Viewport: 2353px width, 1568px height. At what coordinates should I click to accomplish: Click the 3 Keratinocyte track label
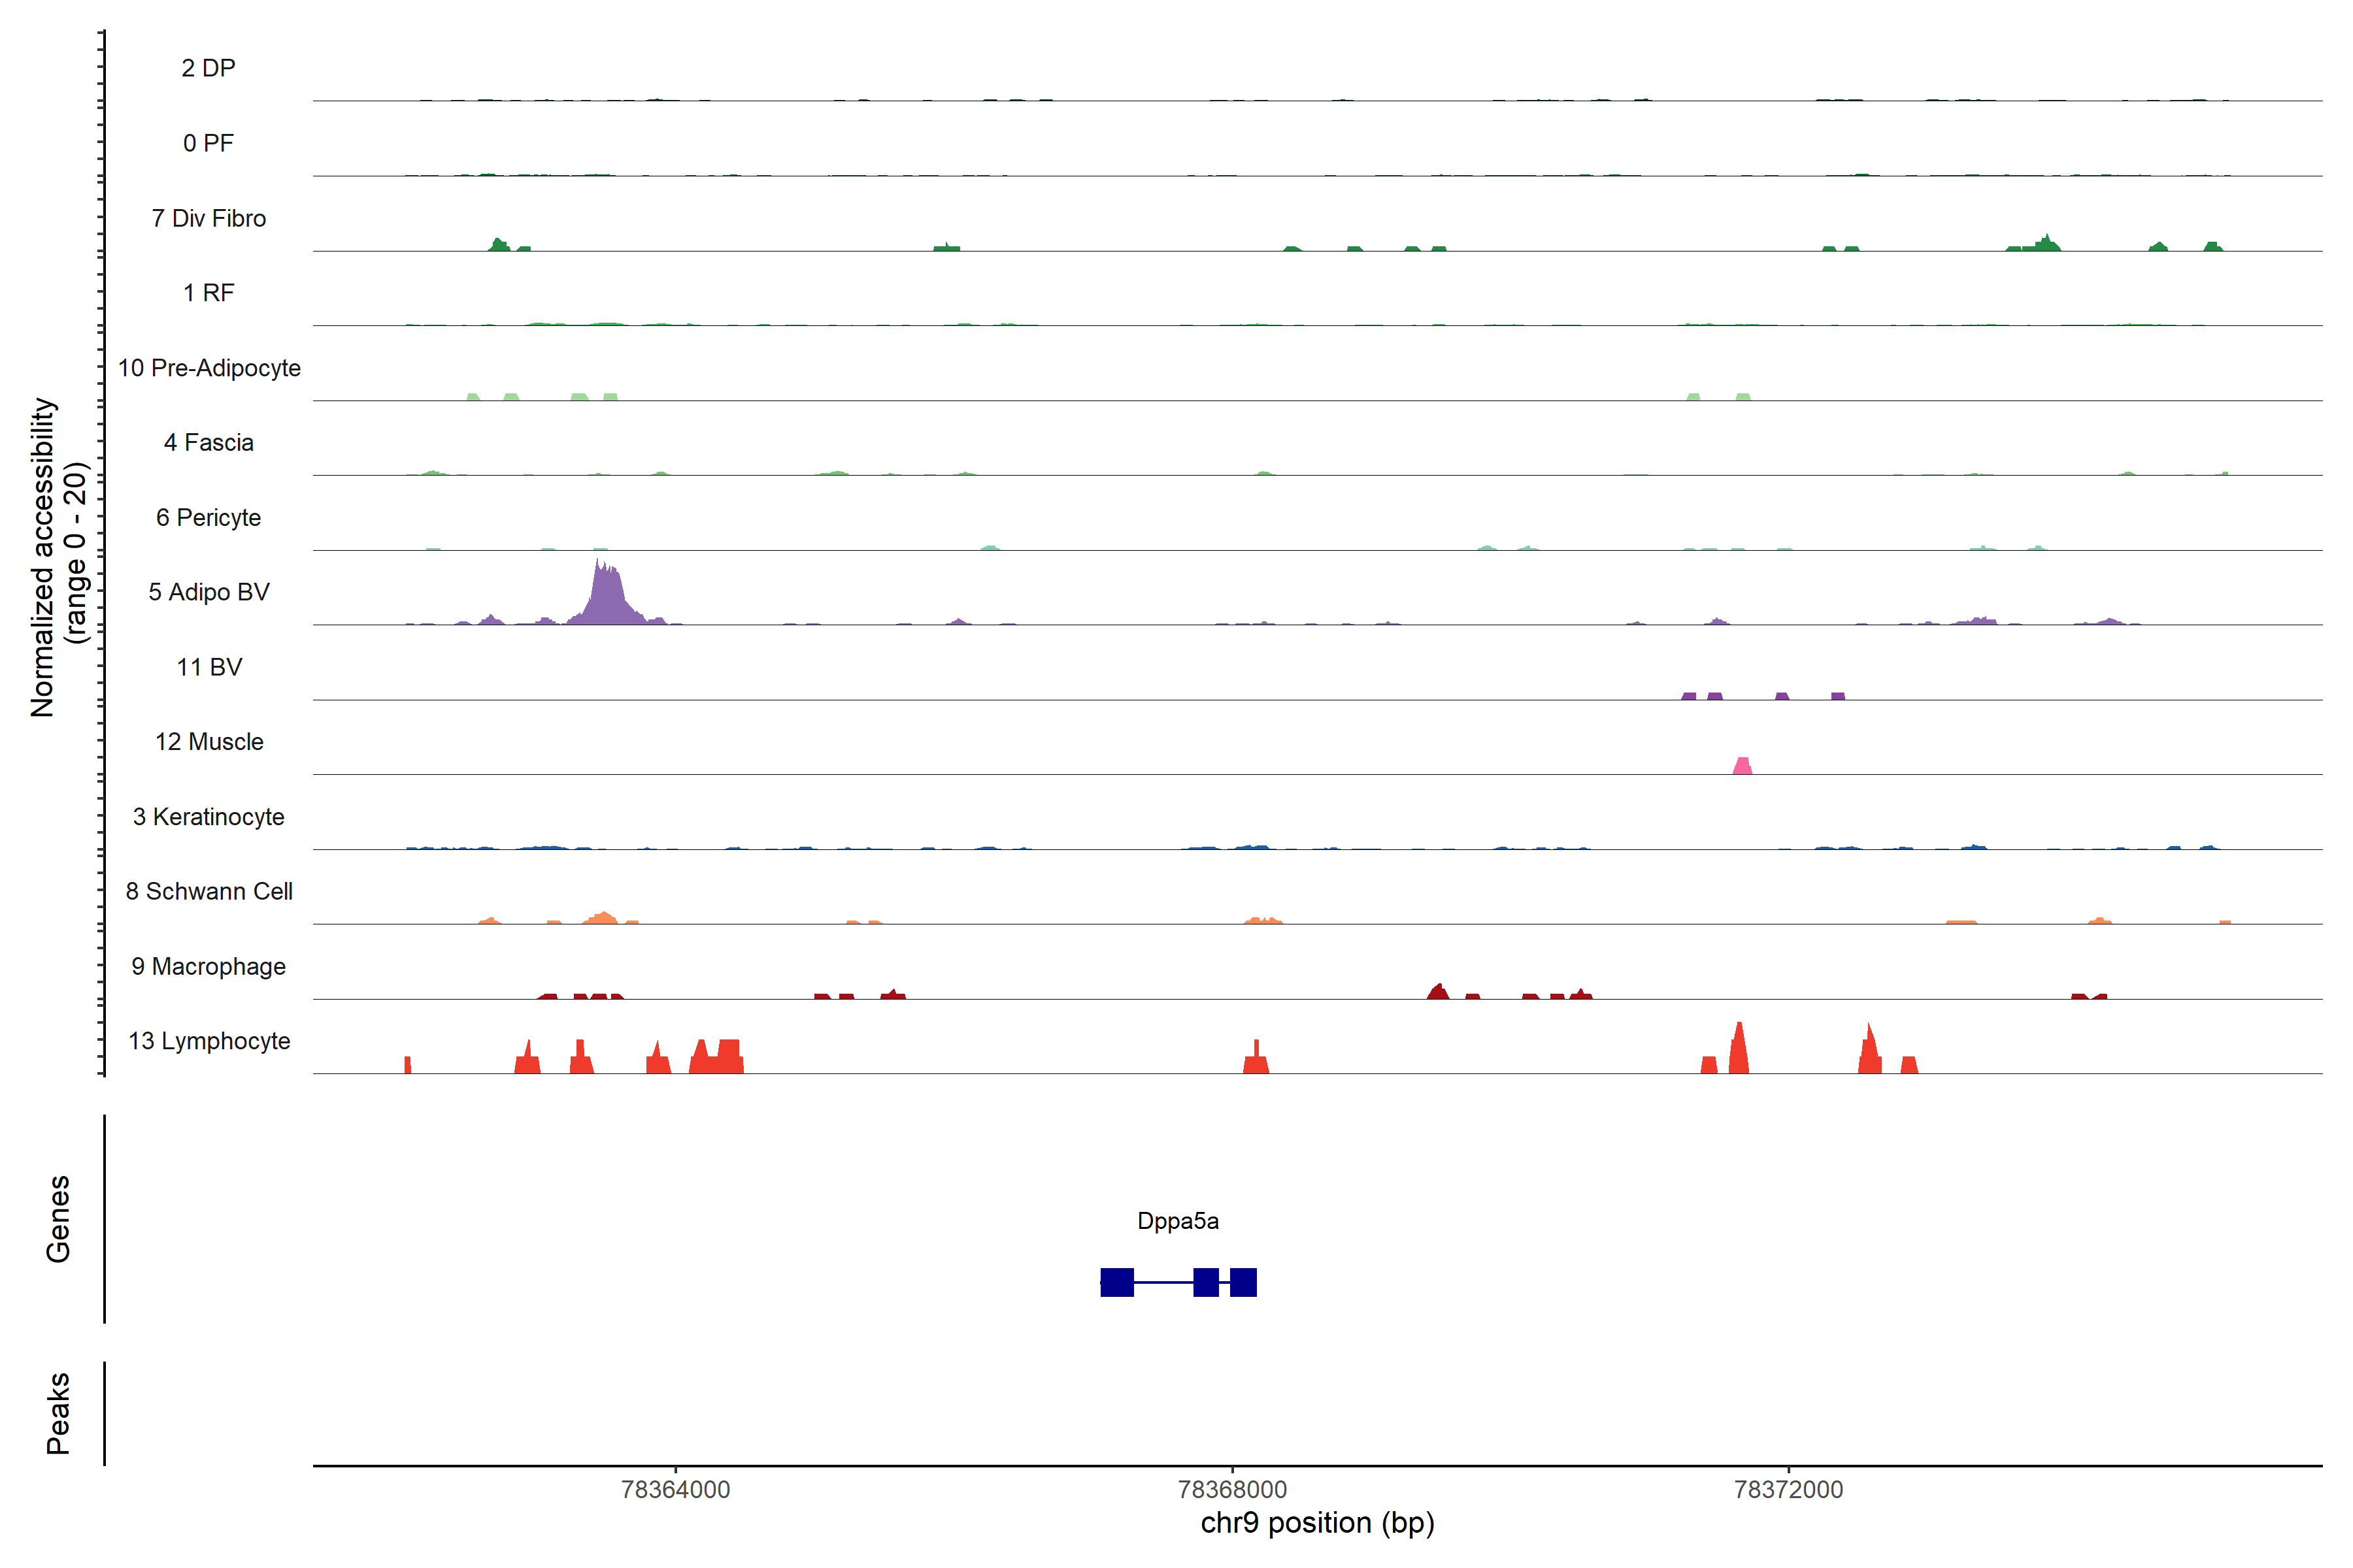[x=209, y=817]
